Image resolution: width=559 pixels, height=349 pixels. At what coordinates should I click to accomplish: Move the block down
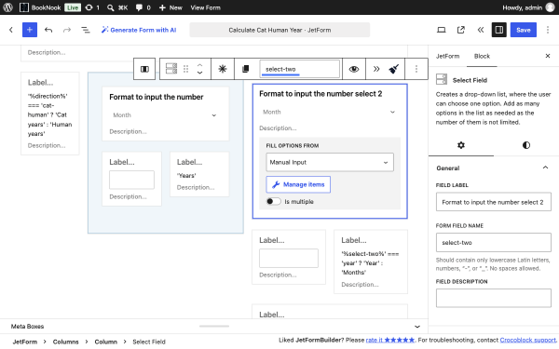pos(199,73)
